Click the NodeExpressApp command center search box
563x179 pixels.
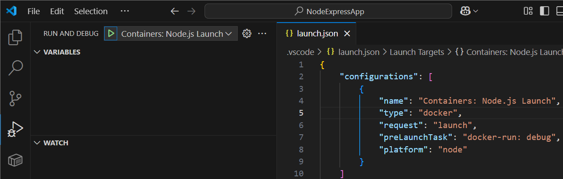pyautogui.click(x=328, y=11)
